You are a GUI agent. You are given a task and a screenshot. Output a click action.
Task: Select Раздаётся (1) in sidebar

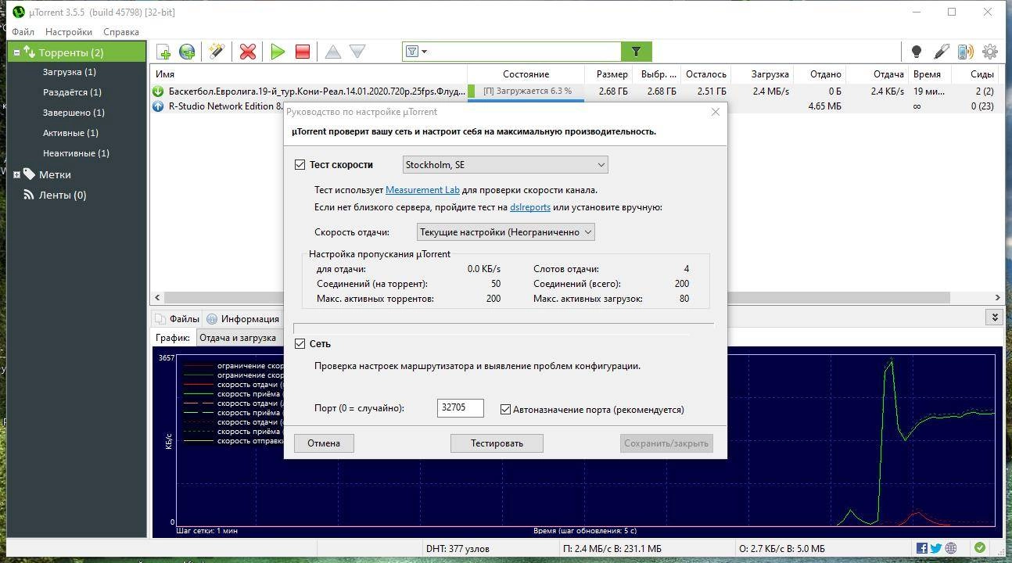pos(72,92)
